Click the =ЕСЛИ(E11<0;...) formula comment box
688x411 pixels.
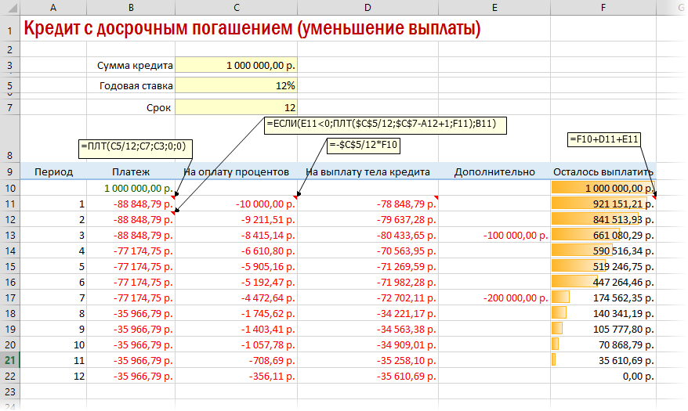[386, 124]
